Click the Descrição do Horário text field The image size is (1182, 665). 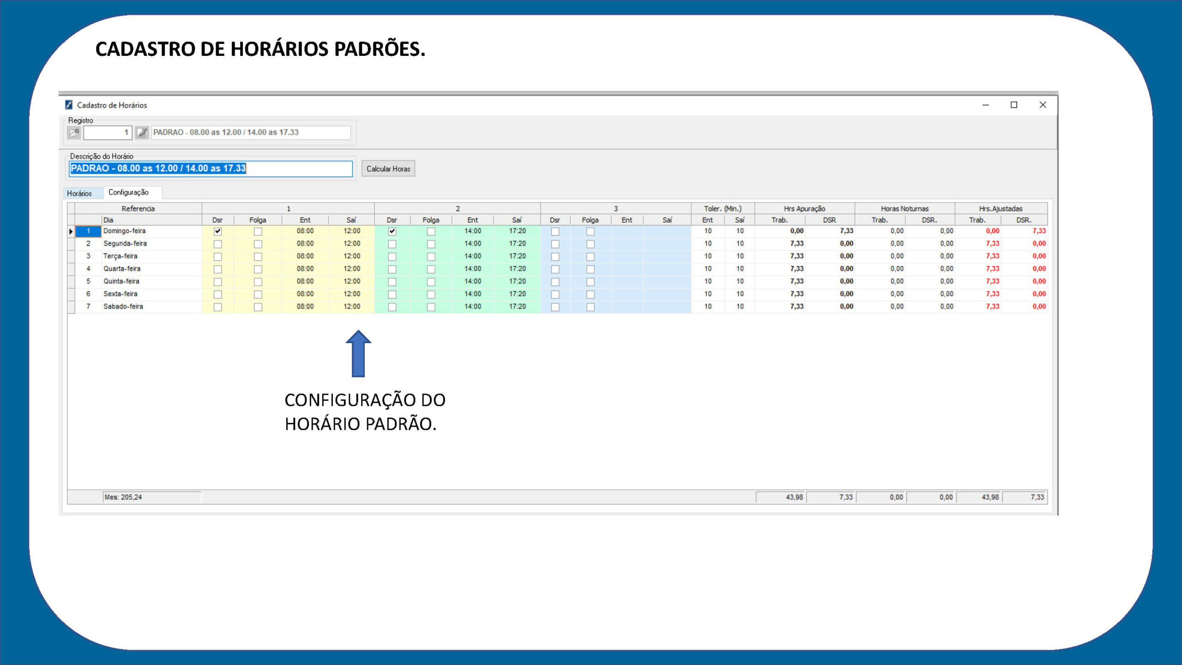pos(211,169)
